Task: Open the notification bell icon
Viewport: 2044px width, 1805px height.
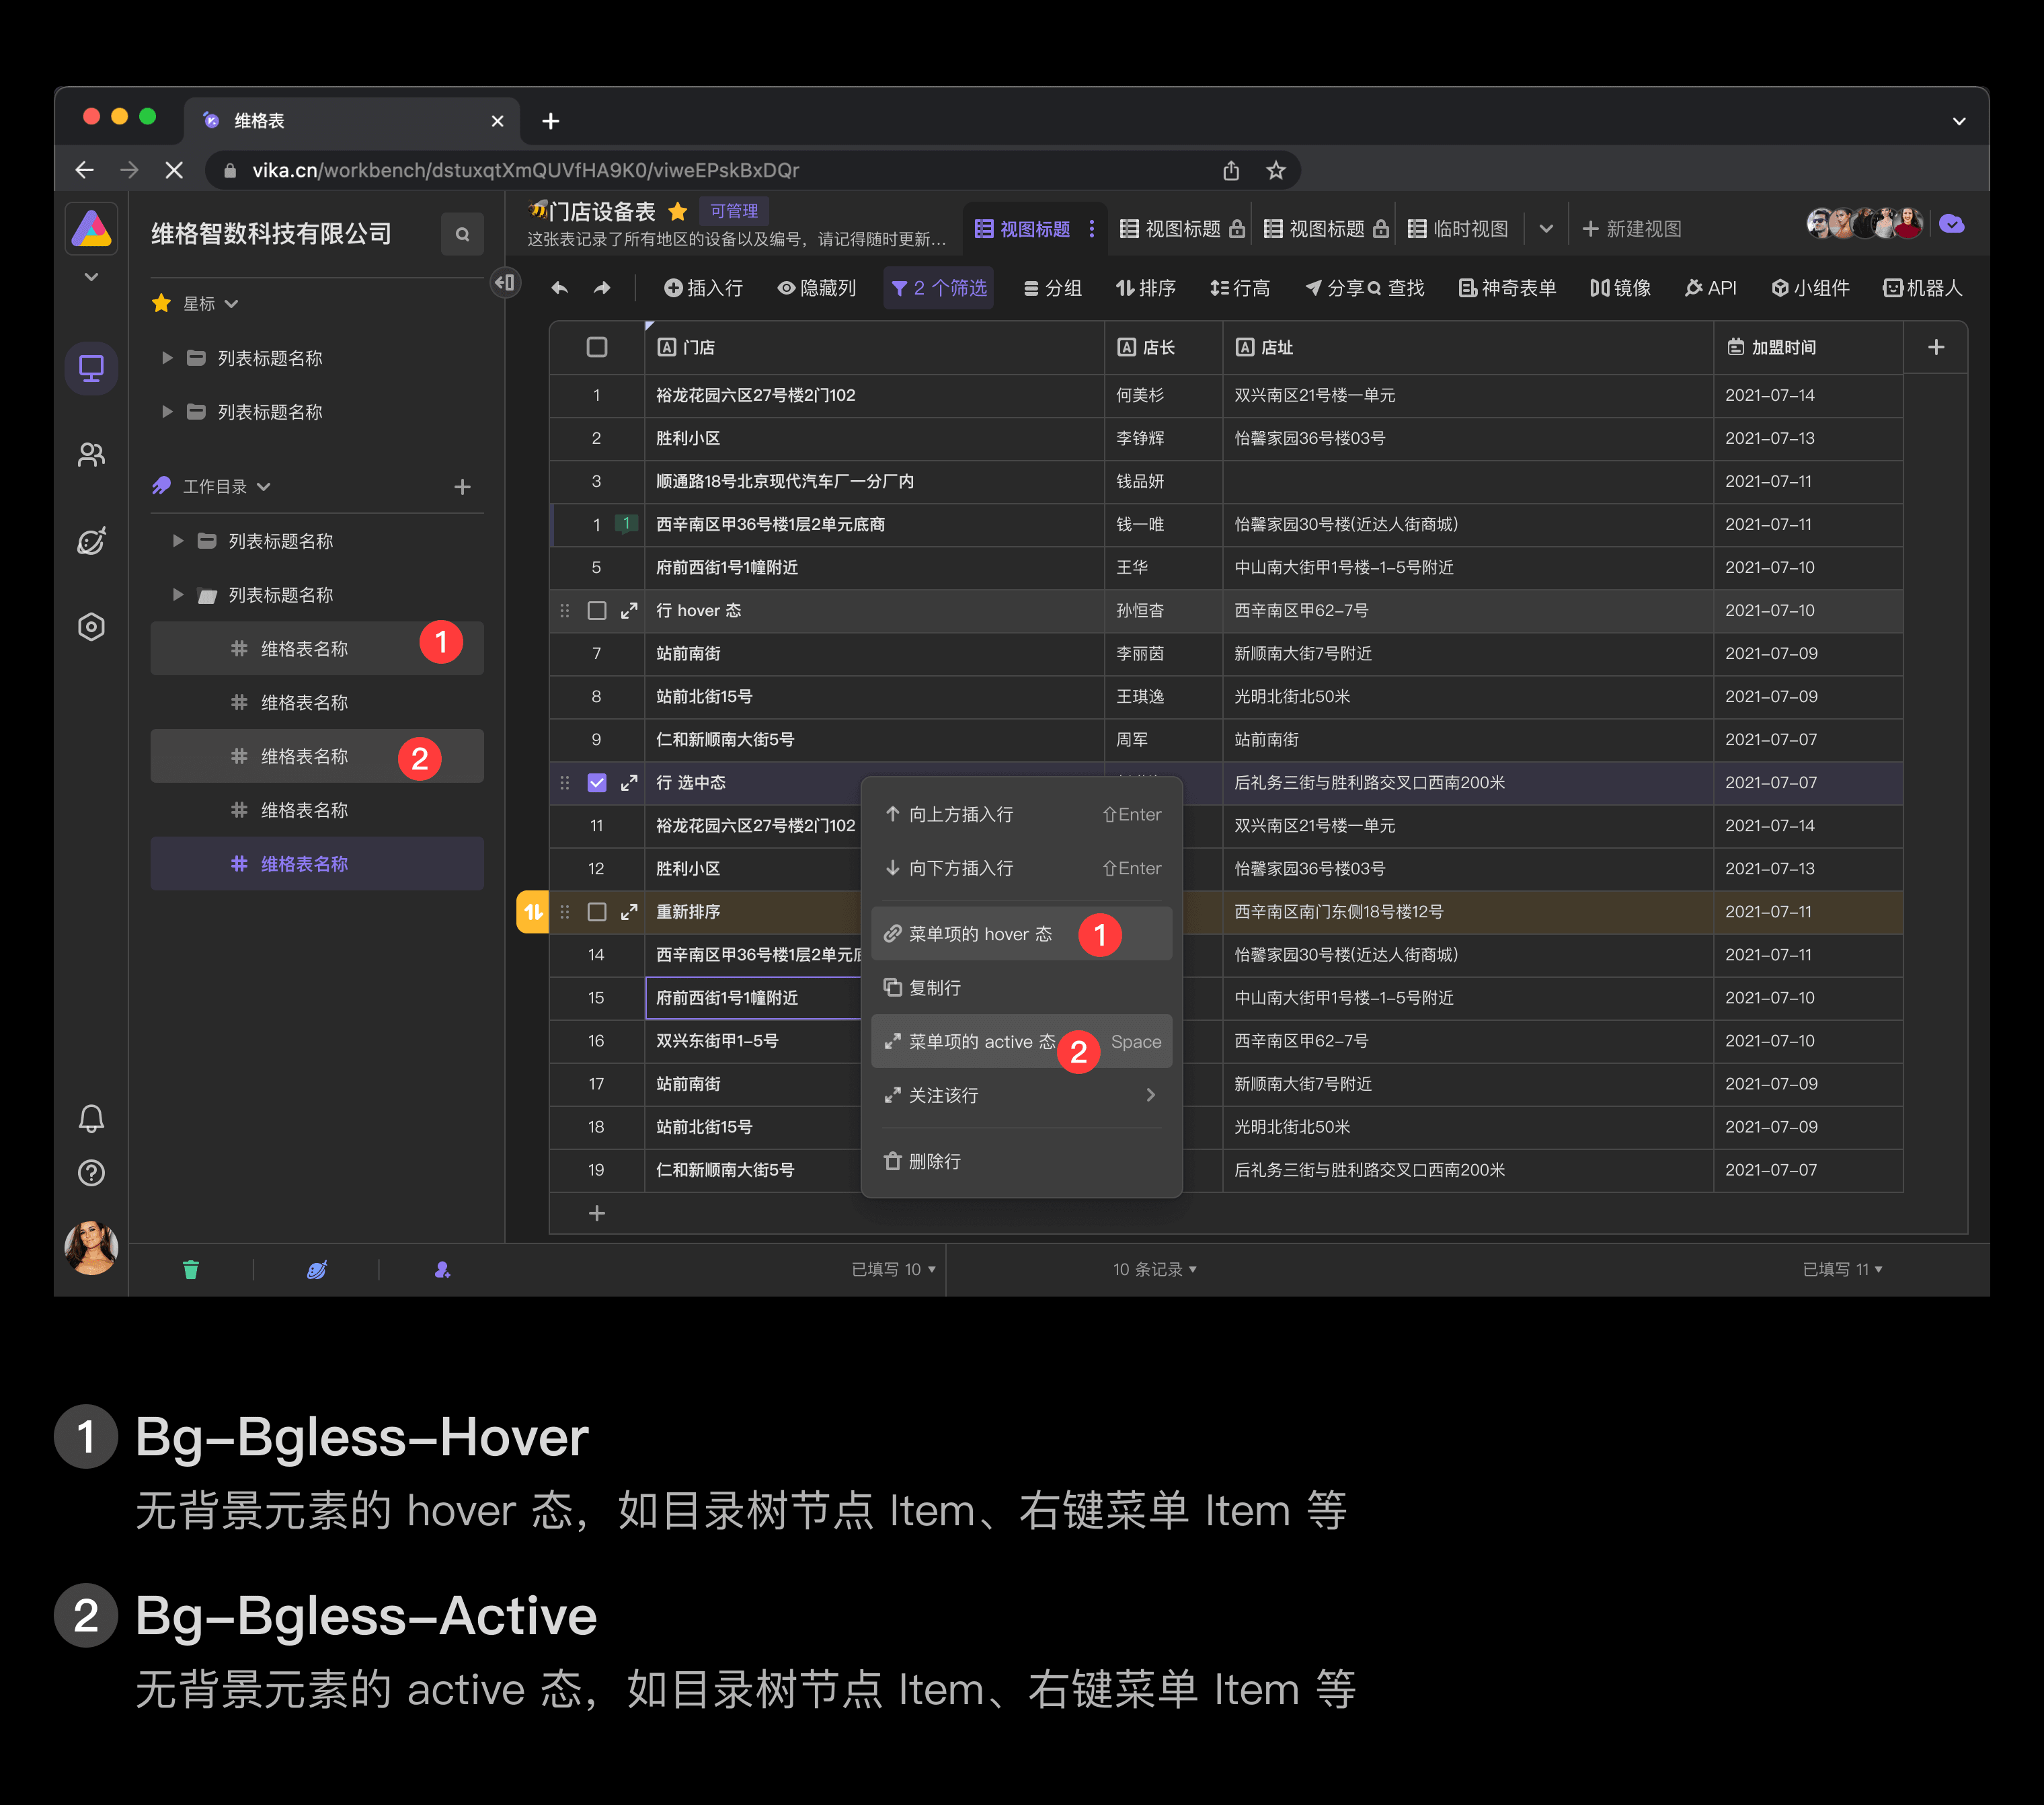Action: pyautogui.click(x=91, y=1118)
